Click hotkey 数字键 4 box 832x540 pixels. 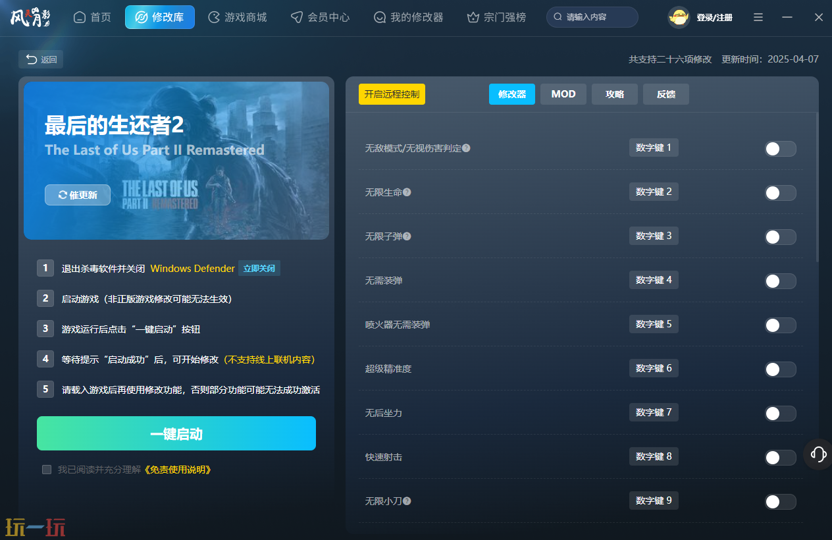654,280
